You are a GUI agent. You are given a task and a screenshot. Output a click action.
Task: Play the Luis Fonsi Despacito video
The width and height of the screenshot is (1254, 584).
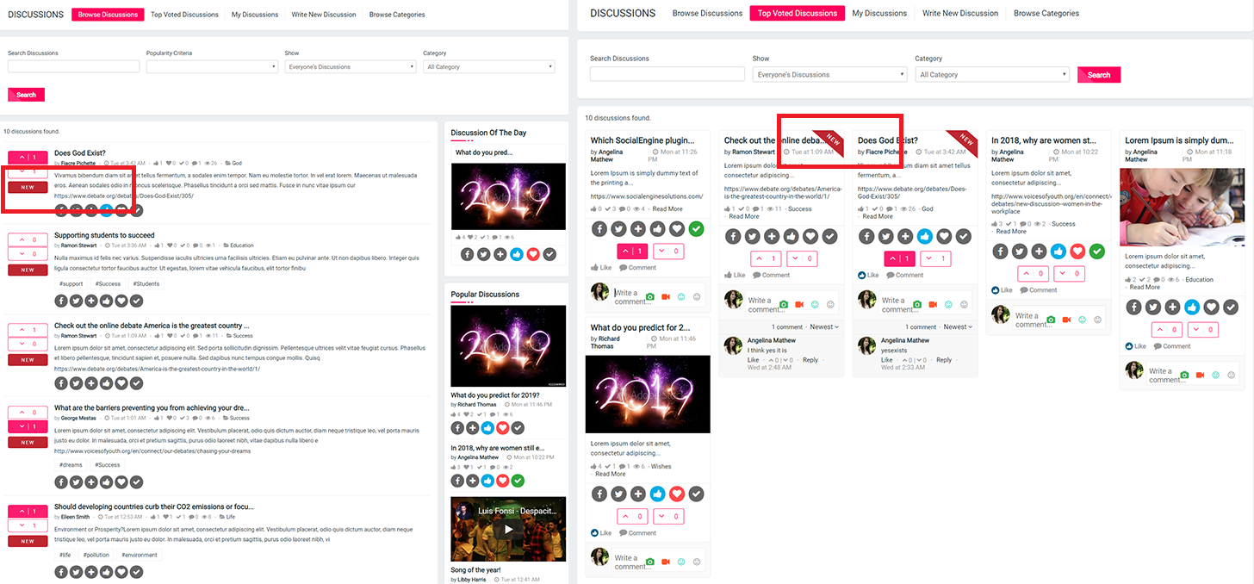pos(508,529)
